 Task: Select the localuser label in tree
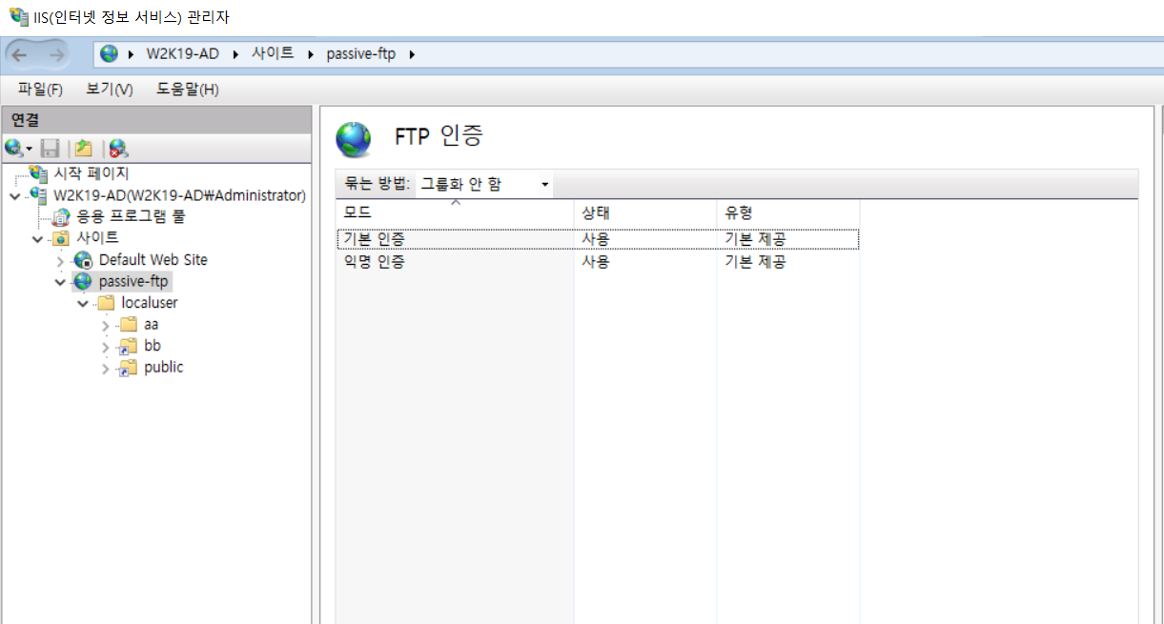tap(150, 303)
